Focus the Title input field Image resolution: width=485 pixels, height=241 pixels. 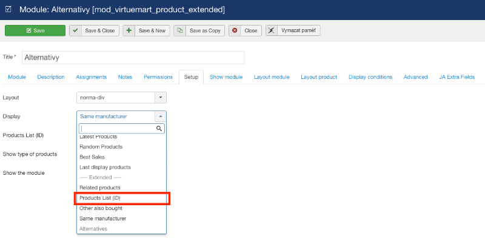(x=133, y=58)
